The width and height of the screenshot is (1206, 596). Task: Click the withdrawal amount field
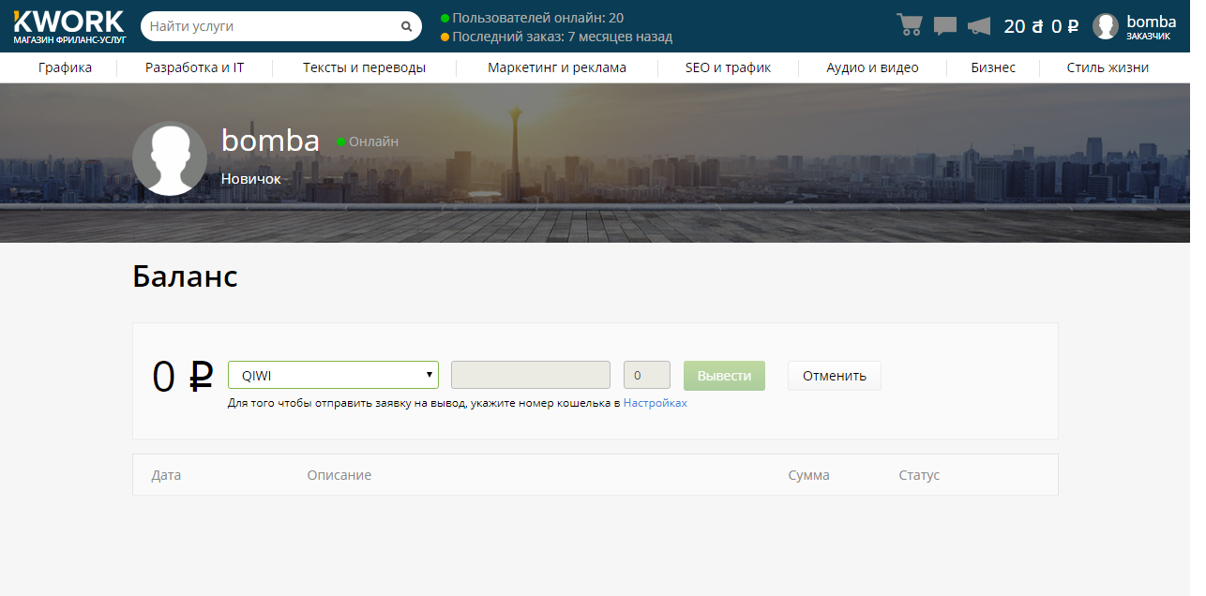click(647, 375)
